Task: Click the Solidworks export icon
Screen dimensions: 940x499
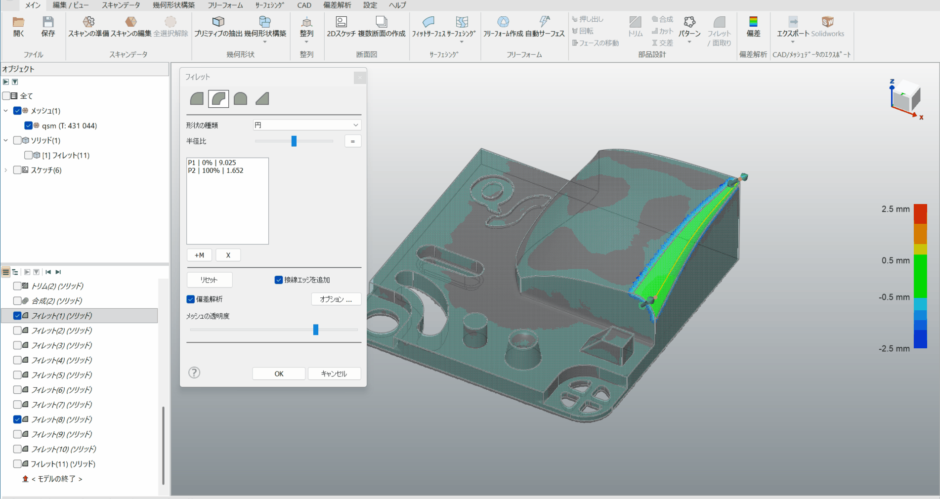Action: click(x=827, y=22)
